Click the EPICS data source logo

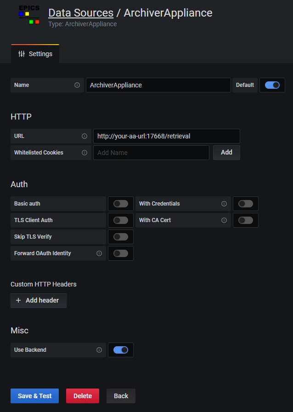coord(29,15)
